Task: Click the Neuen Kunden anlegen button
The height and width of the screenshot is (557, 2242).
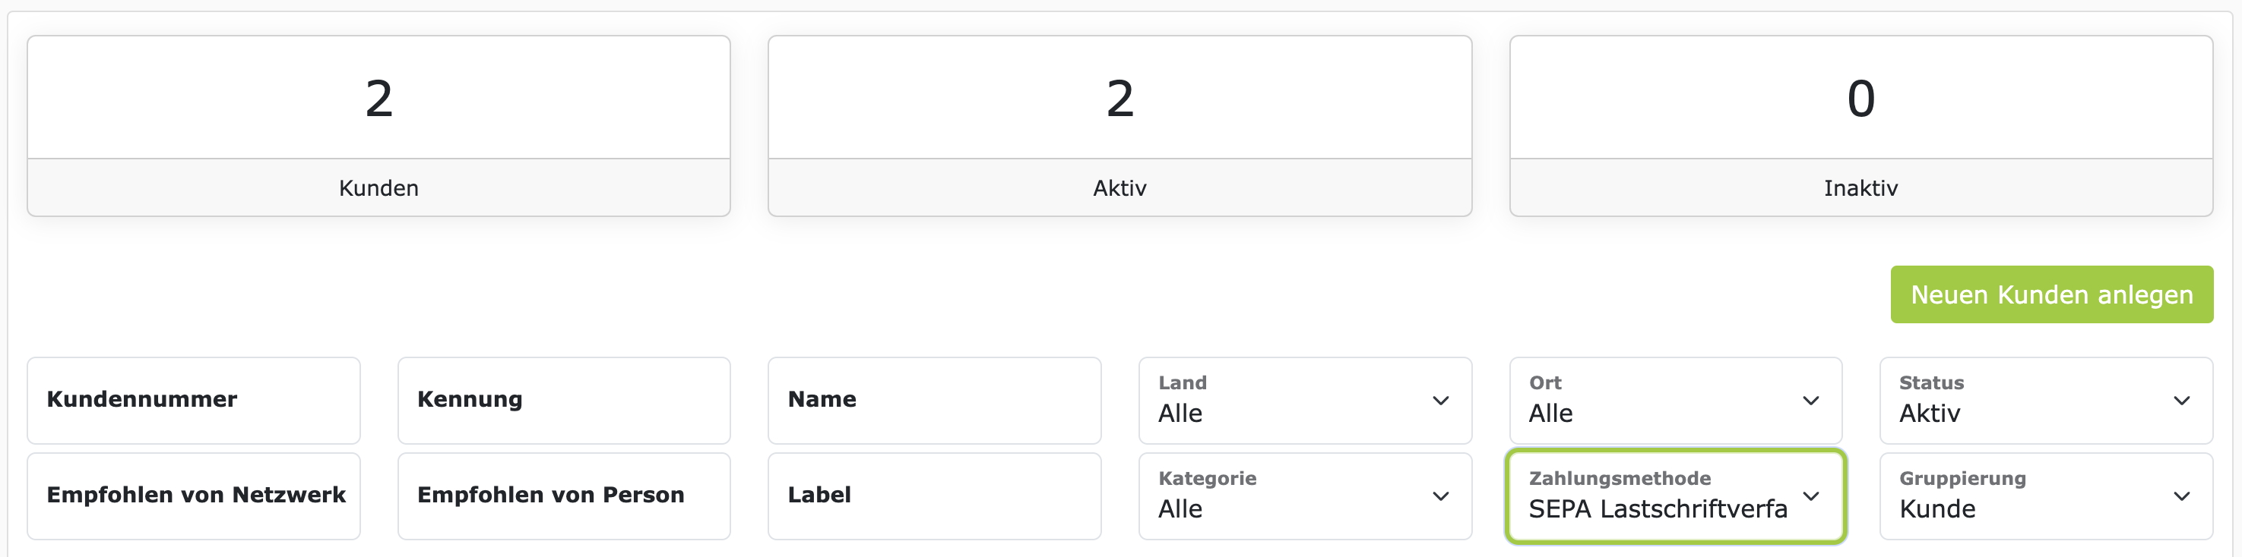Action: pos(2050,294)
